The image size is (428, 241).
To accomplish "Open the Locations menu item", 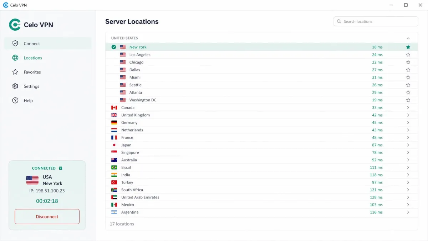I will [48, 58].
